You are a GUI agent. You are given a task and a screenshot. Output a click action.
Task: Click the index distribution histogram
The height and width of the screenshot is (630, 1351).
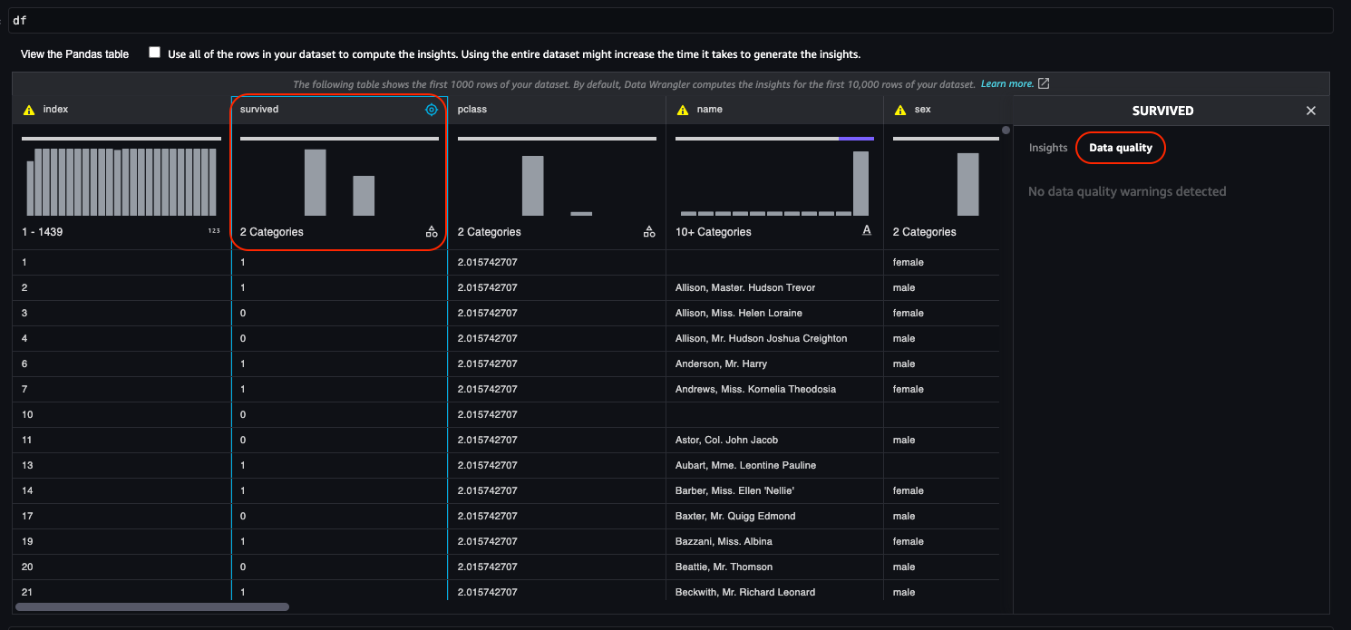point(121,182)
